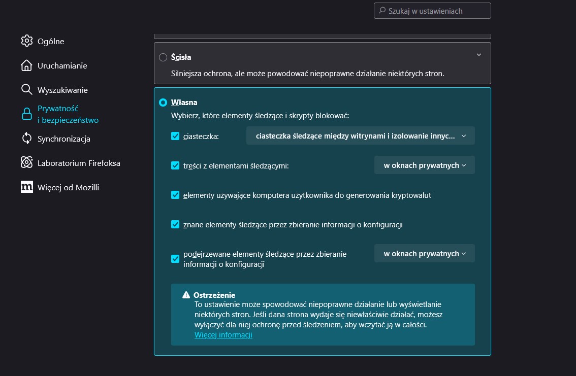Open dropdown for treści z elementami śledzącymi
Screen dimensions: 576x376
point(424,165)
